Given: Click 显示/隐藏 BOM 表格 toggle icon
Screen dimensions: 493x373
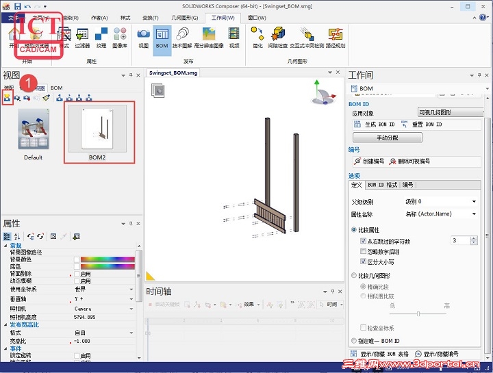Looking at the screenshot, I should pyautogui.click(x=354, y=354).
